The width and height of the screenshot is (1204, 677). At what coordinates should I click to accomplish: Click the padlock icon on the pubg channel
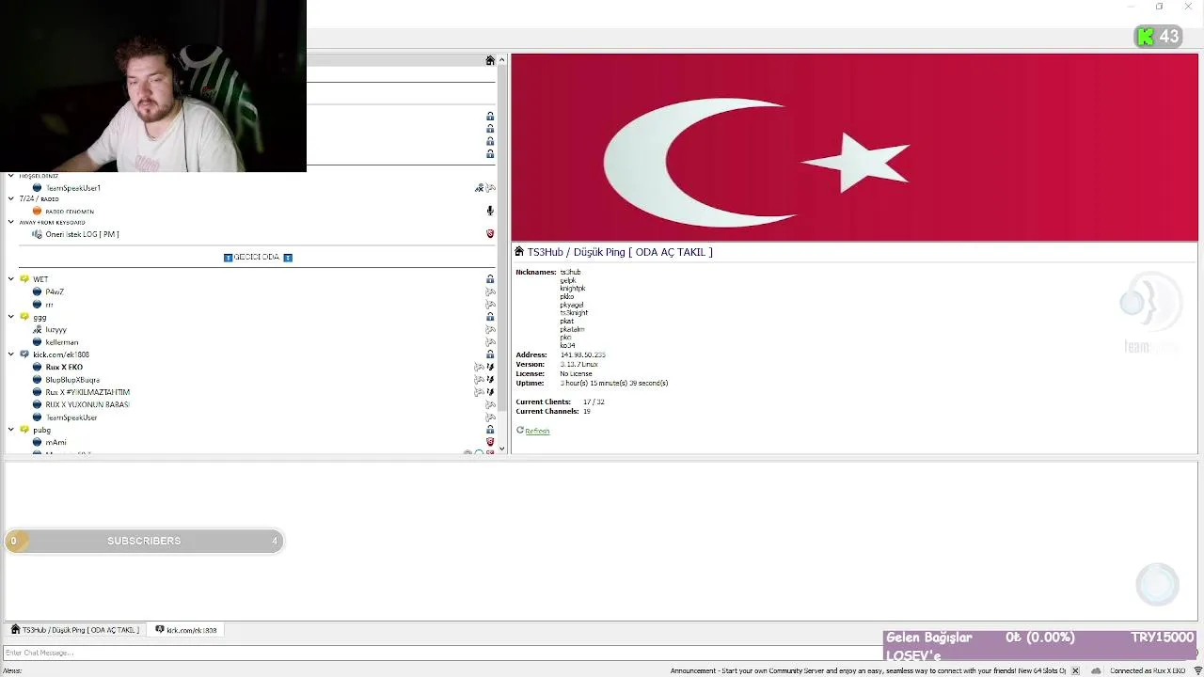[490, 430]
